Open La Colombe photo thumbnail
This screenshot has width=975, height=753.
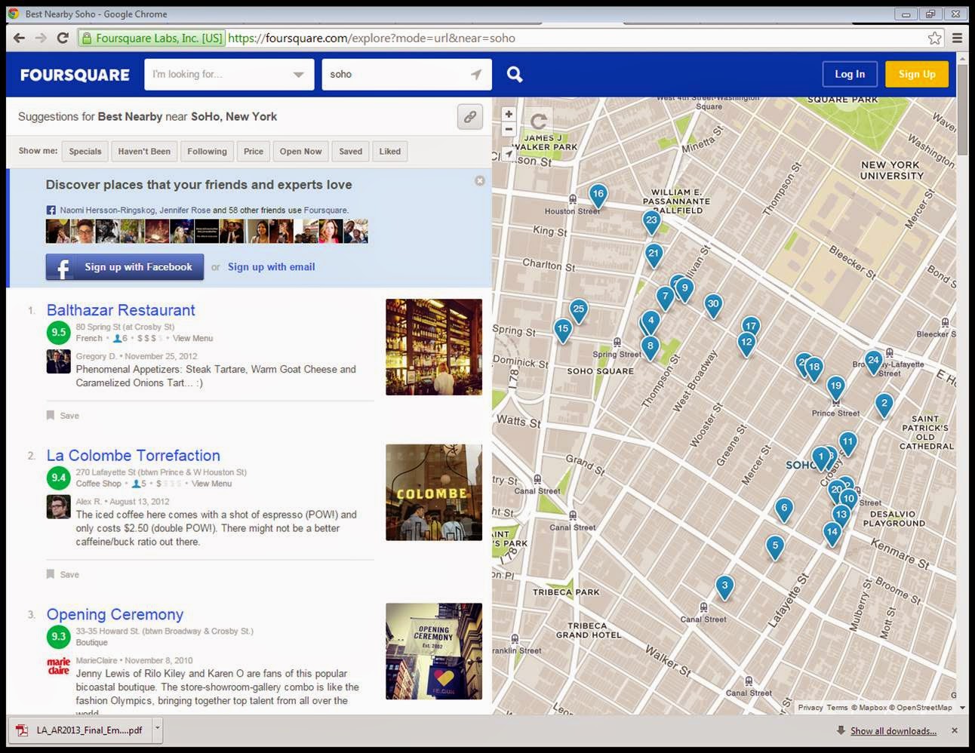coord(434,492)
